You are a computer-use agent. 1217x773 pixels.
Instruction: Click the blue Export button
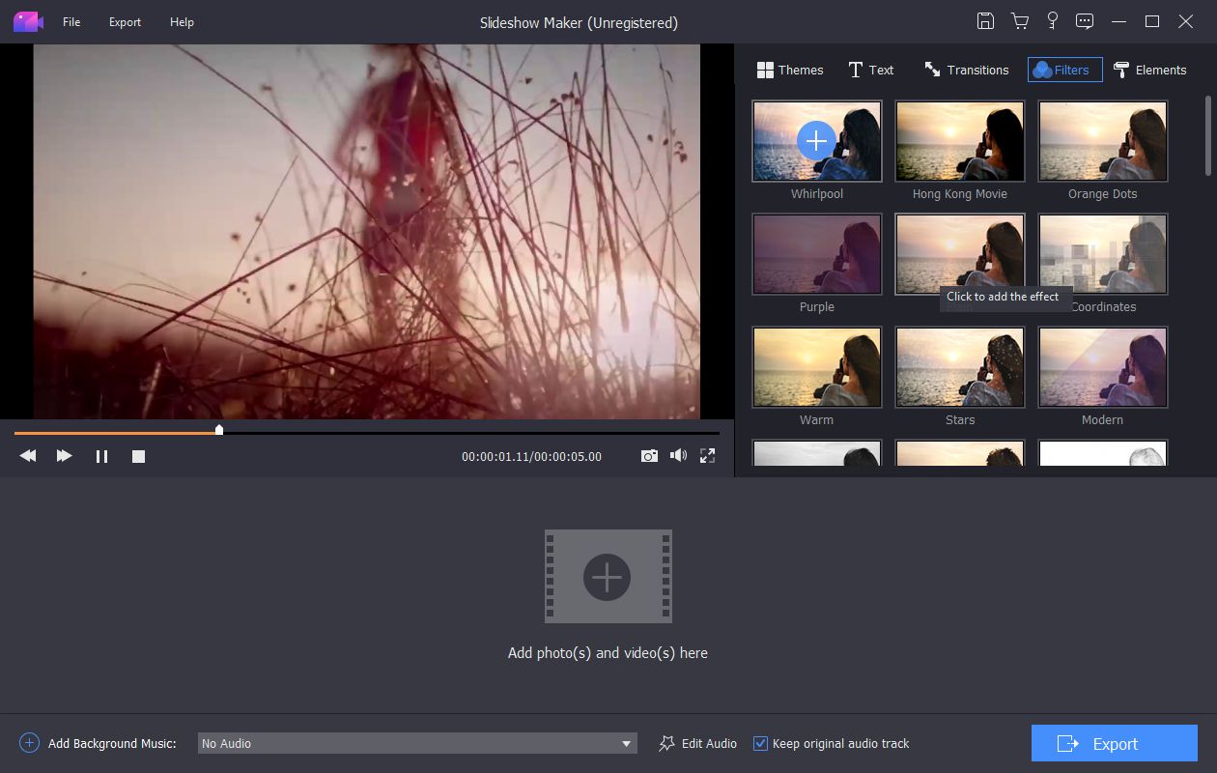click(x=1115, y=743)
